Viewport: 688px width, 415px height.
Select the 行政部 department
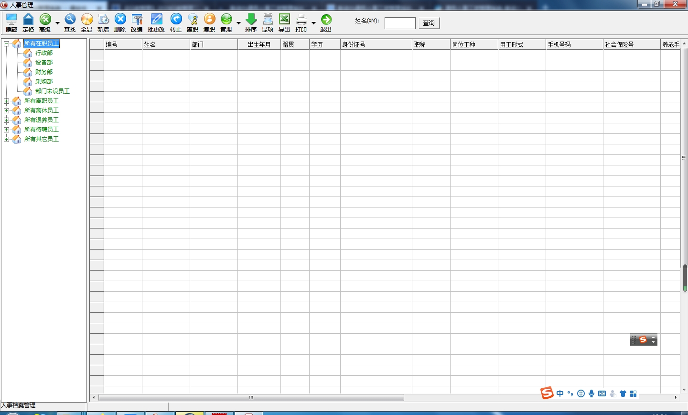pyautogui.click(x=44, y=53)
